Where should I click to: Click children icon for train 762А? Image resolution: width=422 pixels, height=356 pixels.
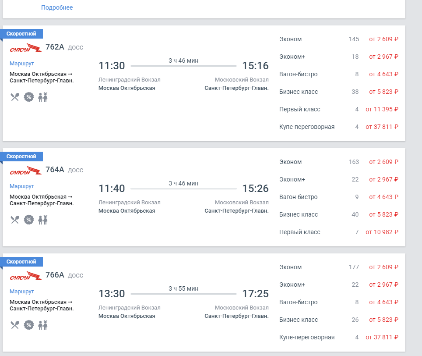43,97
